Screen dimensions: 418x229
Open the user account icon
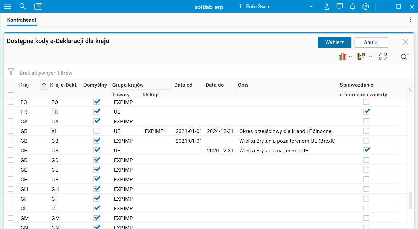[x=327, y=7]
